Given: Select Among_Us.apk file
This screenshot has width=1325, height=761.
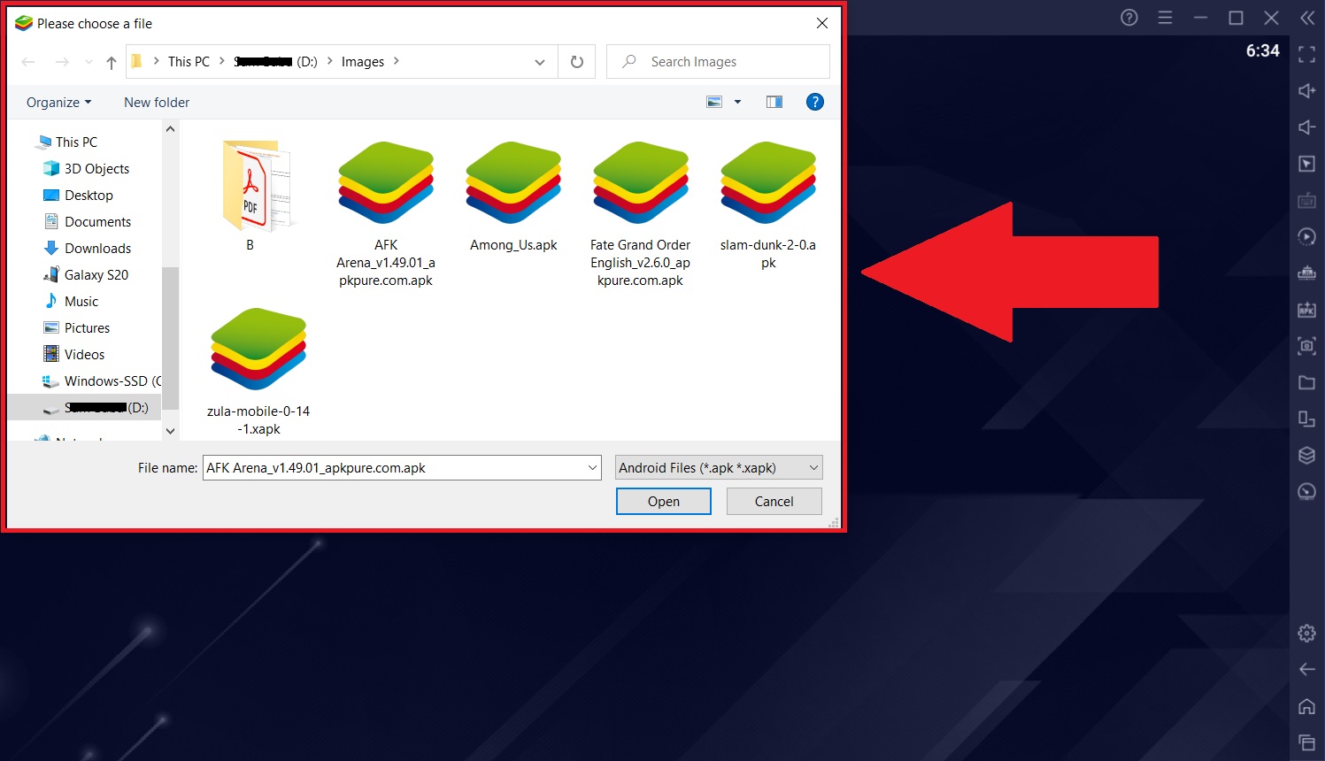Looking at the screenshot, I should tap(513, 196).
